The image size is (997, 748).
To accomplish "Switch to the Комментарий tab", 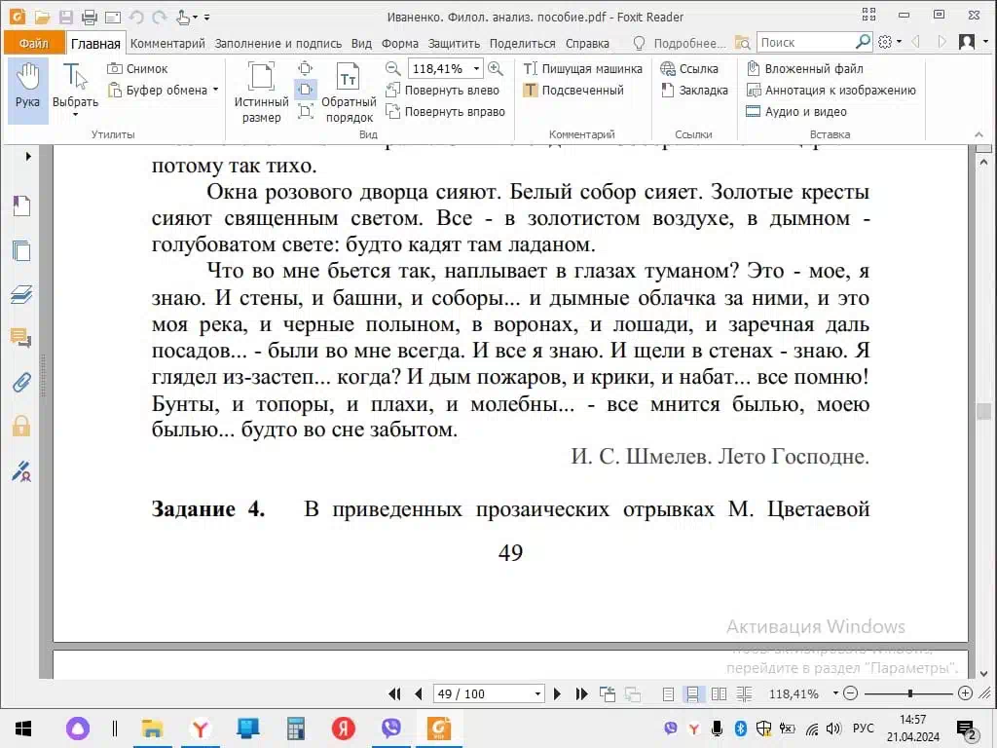I will [167, 43].
